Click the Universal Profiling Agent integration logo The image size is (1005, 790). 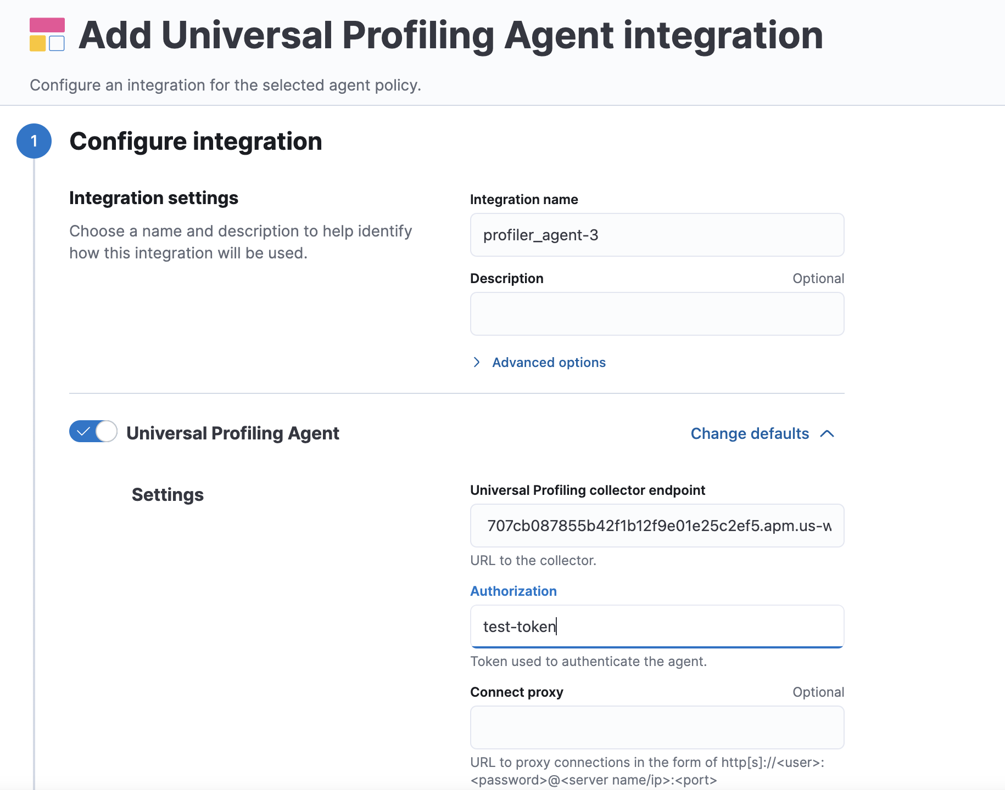pos(47,35)
